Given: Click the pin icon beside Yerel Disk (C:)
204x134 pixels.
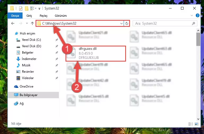Looking at the screenshot, I should [x=57, y=40].
